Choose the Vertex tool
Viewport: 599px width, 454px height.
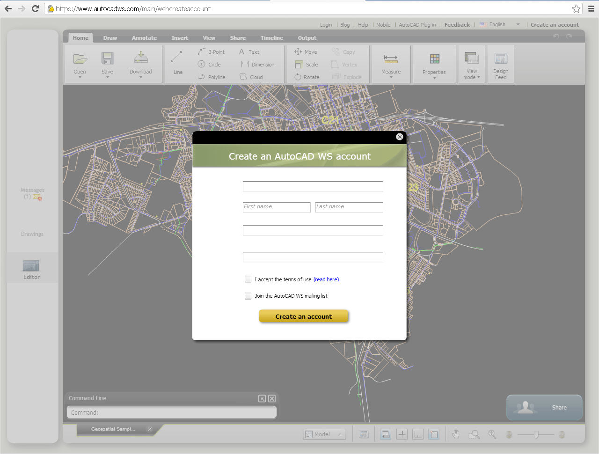tap(344, 65)
